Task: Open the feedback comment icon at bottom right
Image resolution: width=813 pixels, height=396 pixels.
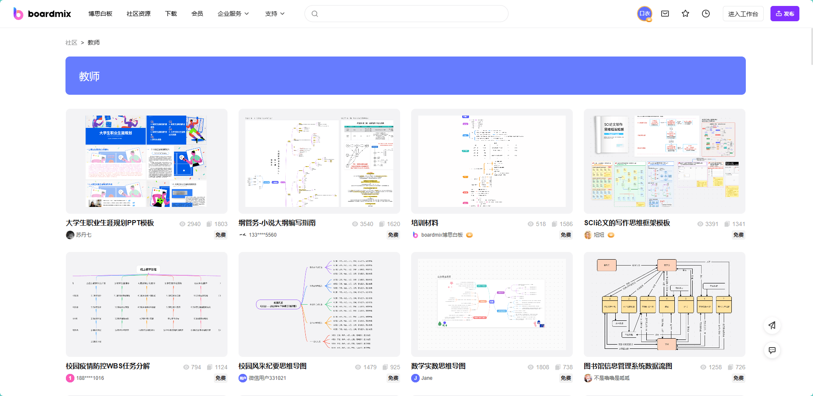Action: pos(772,351)
